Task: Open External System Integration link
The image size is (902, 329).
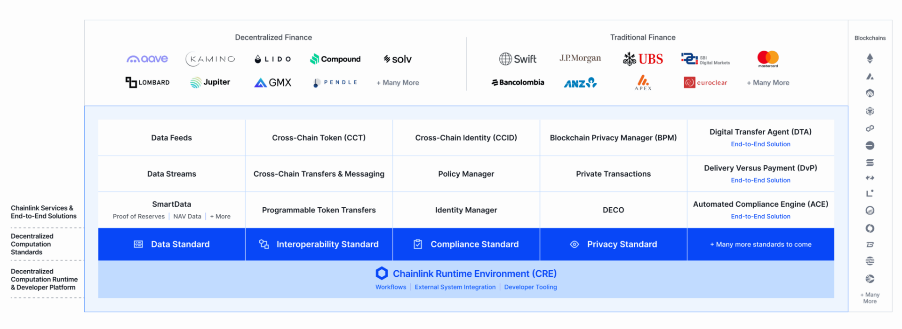Action: (455, 287)
